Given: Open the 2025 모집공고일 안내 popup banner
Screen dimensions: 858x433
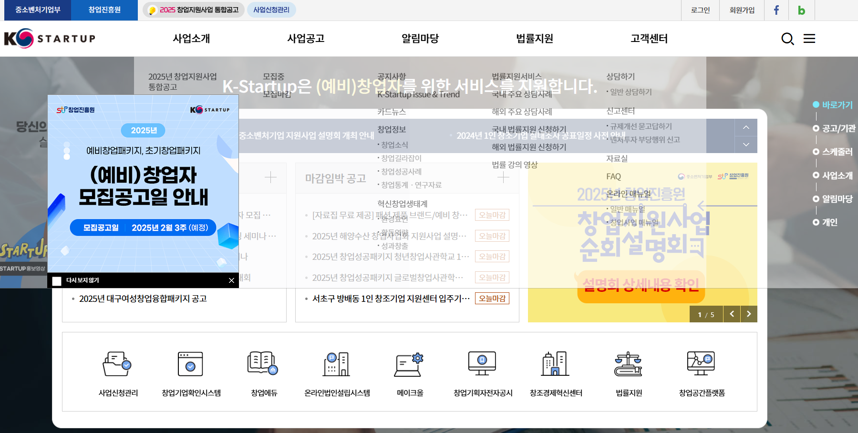Looking at the screenshot, I should [x=143, y=184].
